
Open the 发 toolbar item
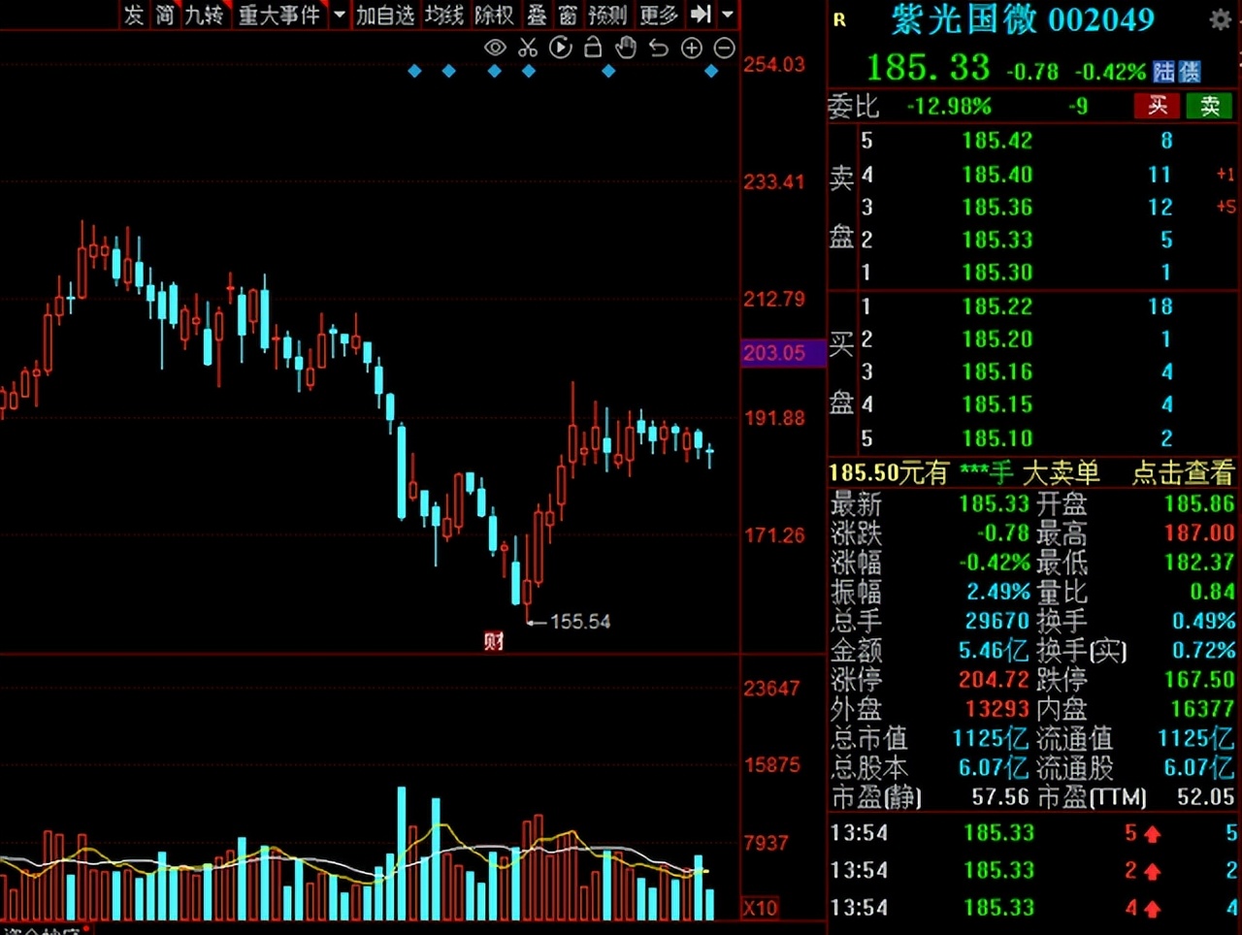pos(134,15)
